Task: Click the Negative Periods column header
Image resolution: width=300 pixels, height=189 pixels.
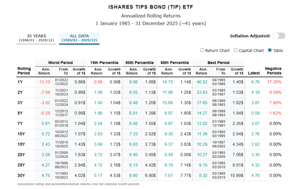Action: tap(273, 71)
